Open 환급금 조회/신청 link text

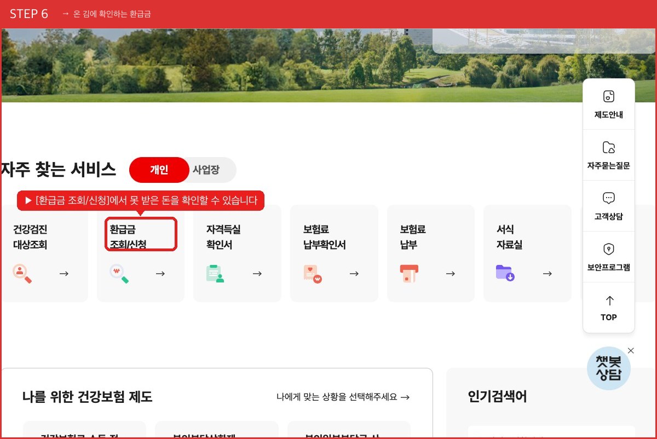128,237
